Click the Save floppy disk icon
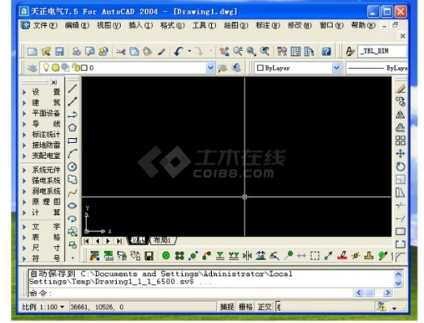The image size is (424, 323). 59,51
